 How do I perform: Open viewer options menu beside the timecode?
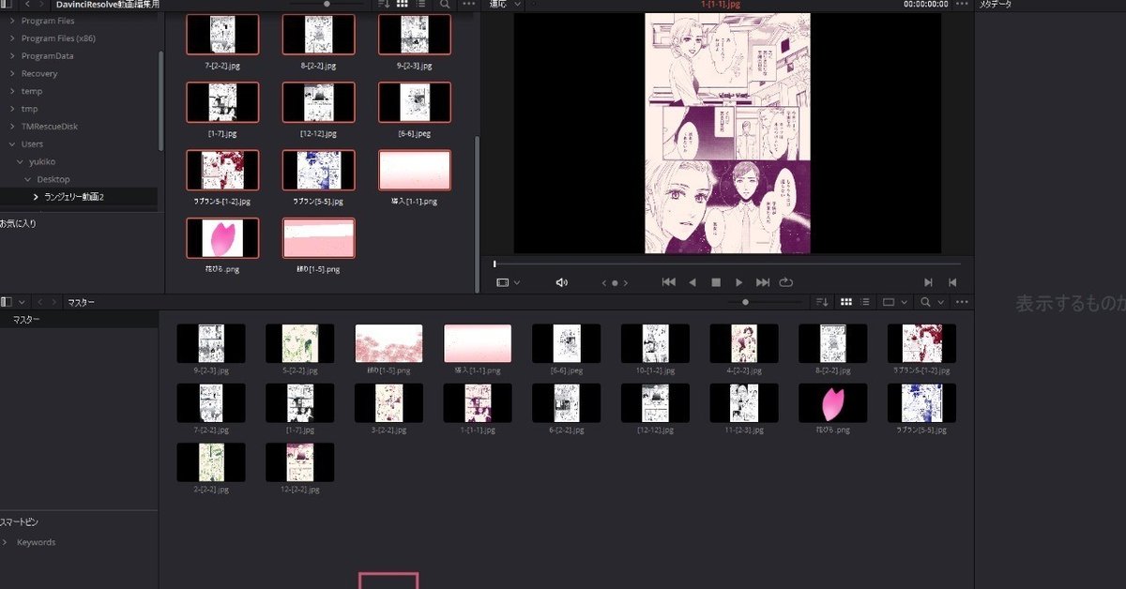tap(961, 5)
